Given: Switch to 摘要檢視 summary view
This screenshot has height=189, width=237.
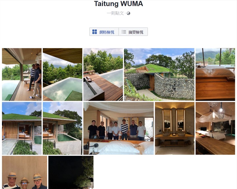Looking at the screenshot, I should 133,32.
